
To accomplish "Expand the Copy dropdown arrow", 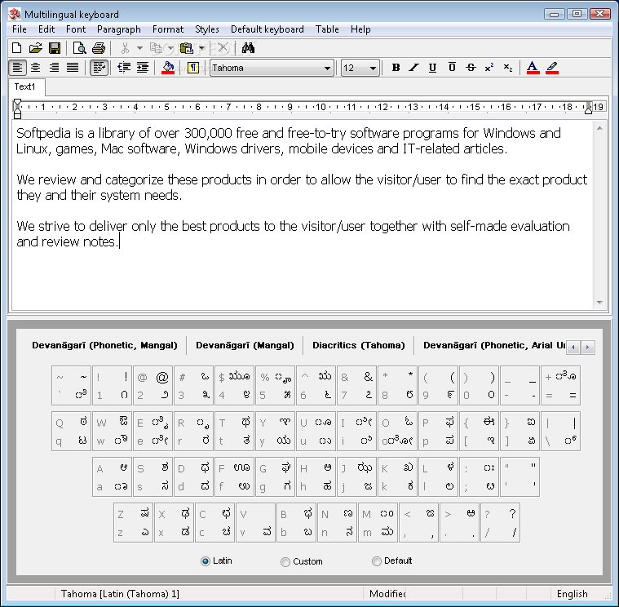I will (x=170, y=48).
